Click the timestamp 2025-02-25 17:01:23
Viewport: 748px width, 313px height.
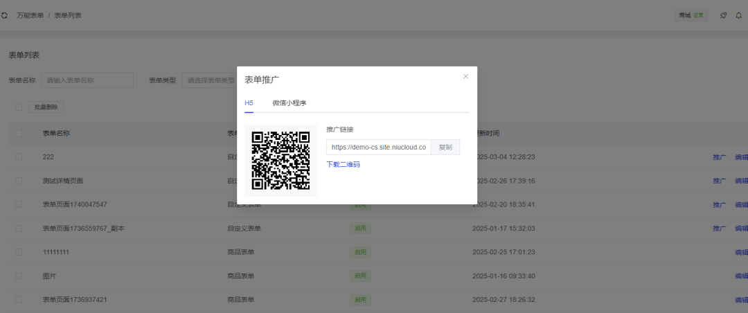point(504,252)
